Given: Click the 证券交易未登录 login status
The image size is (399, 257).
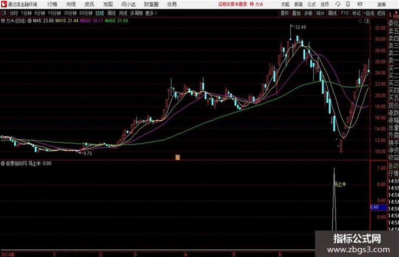Looking at the screenshot, I should 233,4.
